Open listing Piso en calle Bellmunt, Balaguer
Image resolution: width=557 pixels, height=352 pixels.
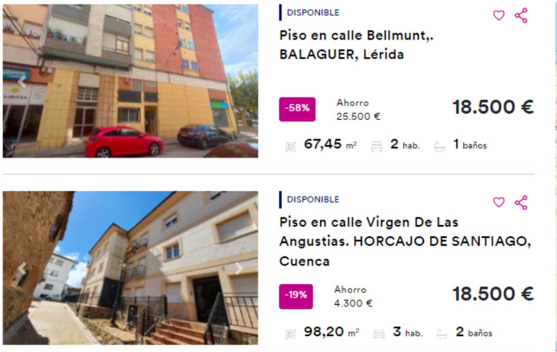pos(356,45)
